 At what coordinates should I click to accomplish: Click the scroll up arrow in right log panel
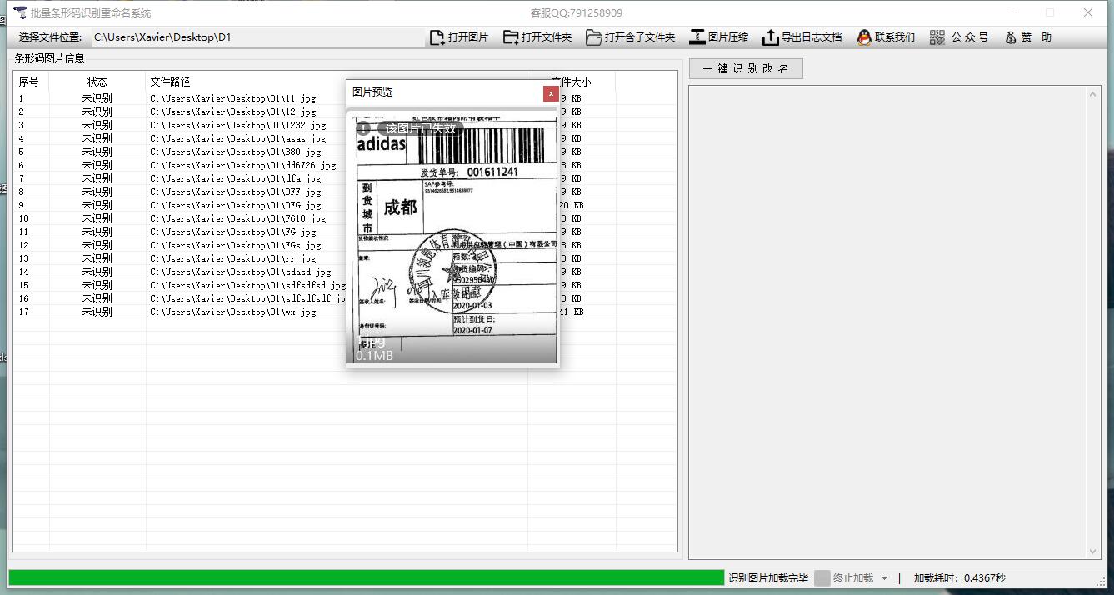pos(1094,94)
